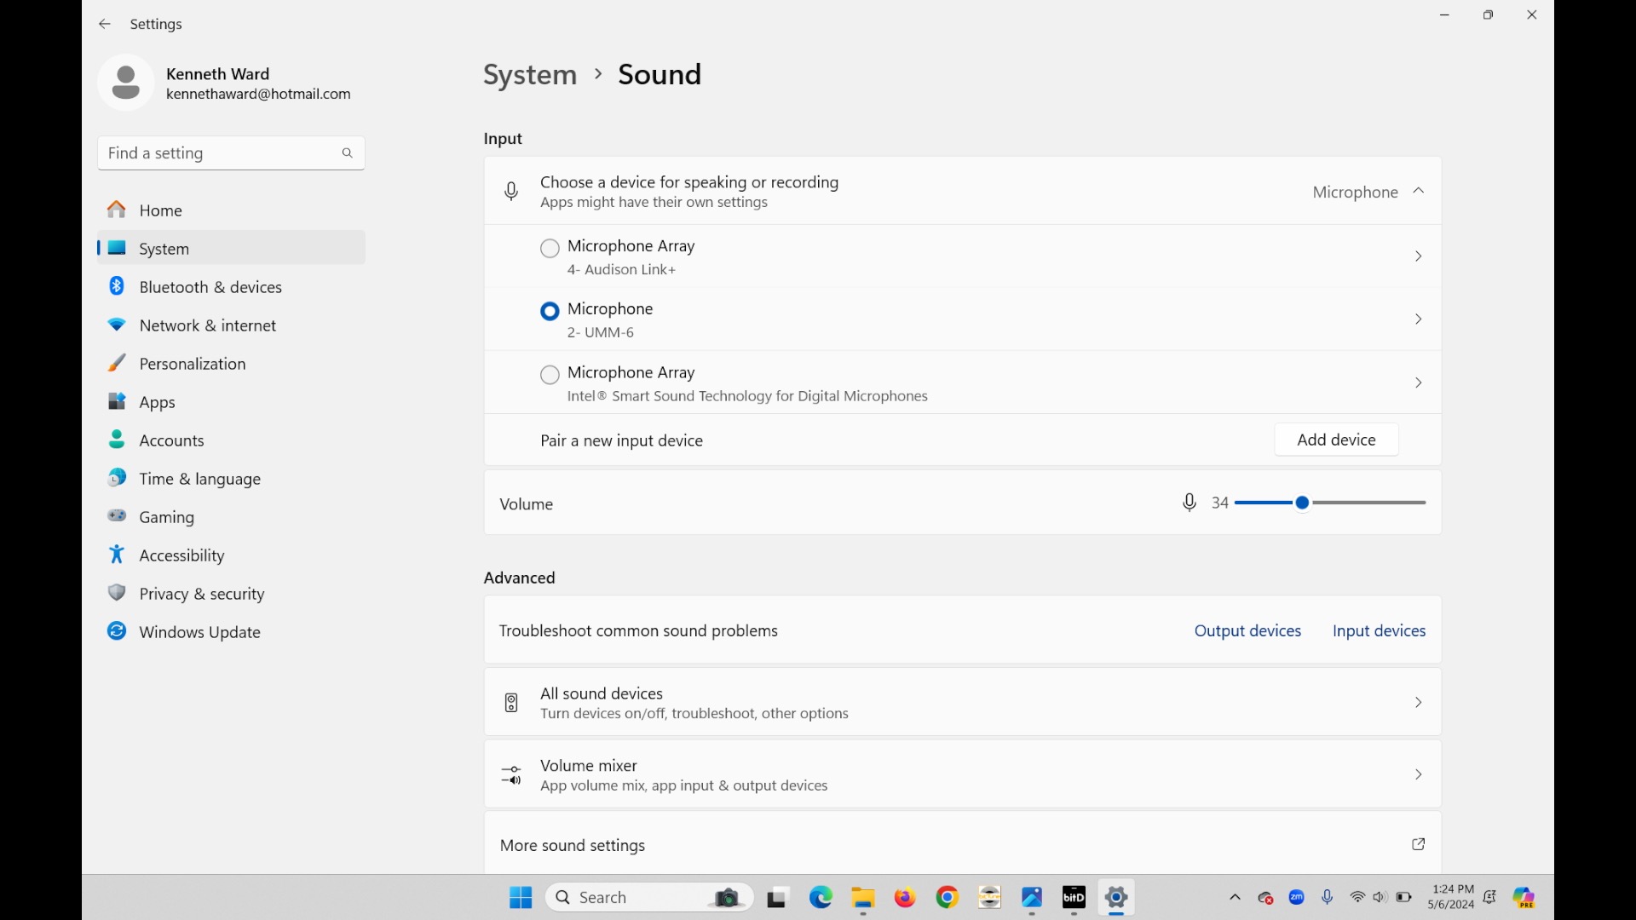This screenshot has height=920, width=1636.
Task: Open Gaming settings
Action: (231, 517)
